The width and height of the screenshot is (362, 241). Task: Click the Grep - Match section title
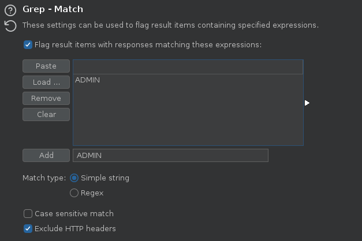coord(53,9)
